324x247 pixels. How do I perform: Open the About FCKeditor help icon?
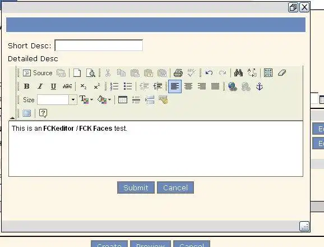pos(43,113)
